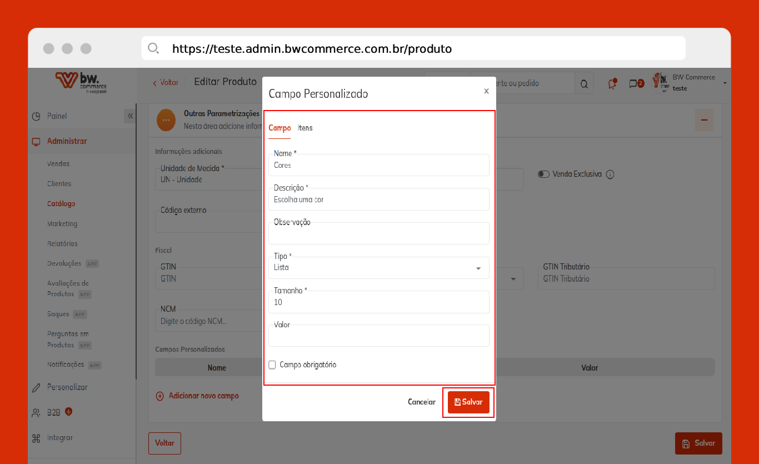
Task: Open the BW Commerce account dropdown
Action: [725, 83]
